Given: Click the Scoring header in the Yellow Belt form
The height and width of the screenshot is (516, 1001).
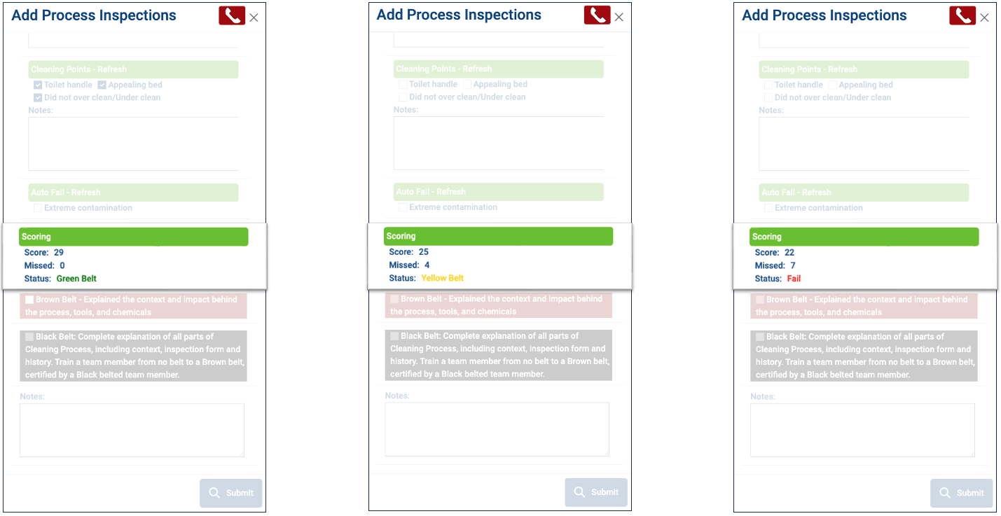Looking at the screenshot, I should (x=498, y=237).
